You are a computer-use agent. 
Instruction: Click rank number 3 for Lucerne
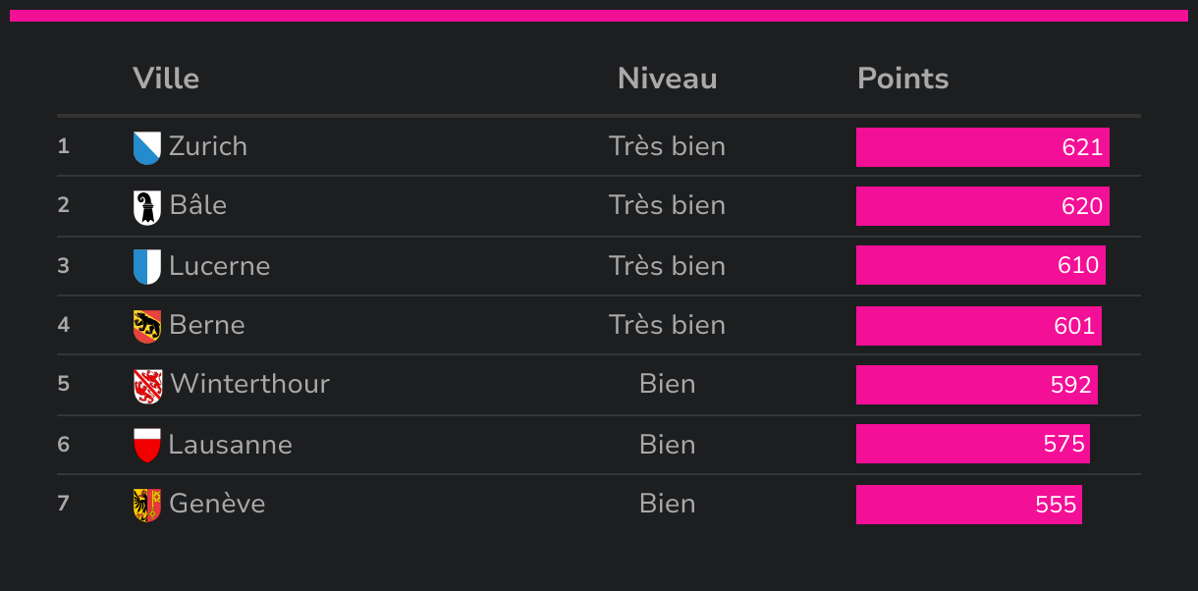coord(64,265)
